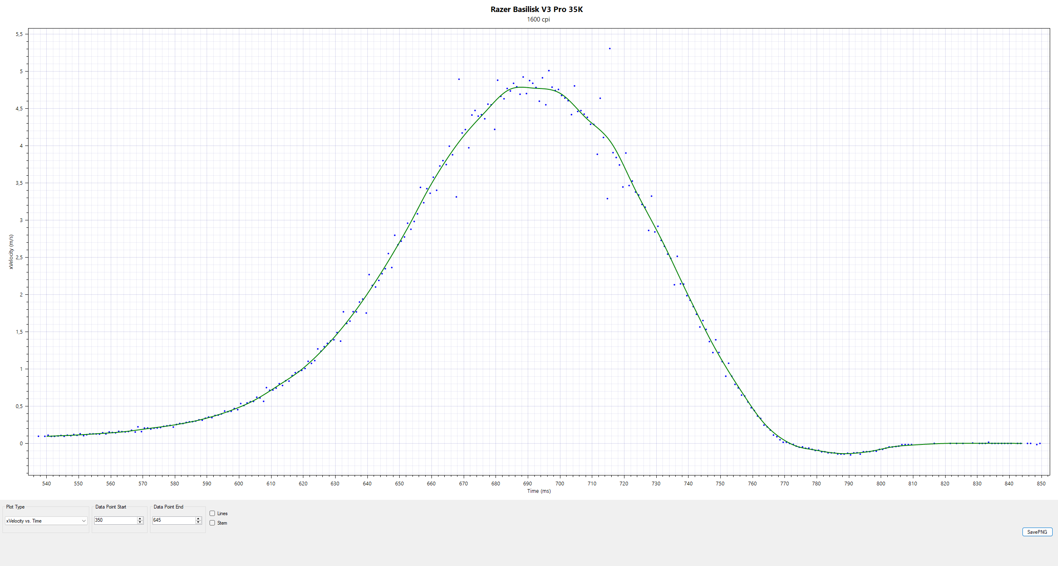
Task: Increase Data Point End using up arrow
Action: click(x=198, y=518)
